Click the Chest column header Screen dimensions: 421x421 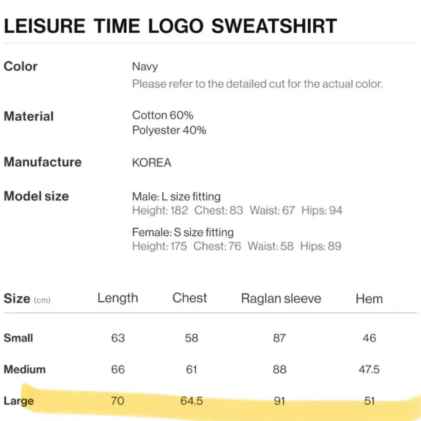190,298
